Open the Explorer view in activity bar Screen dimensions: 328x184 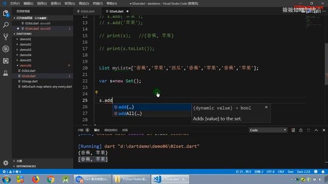(x=6, y=14)
